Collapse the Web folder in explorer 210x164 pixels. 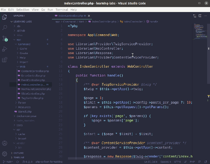pos(22,67)
